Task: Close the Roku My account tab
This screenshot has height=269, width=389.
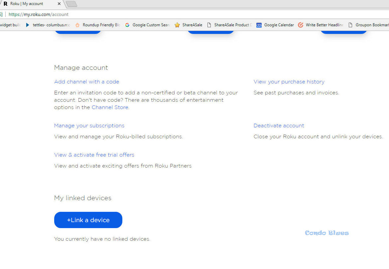Action: [59, 4]
